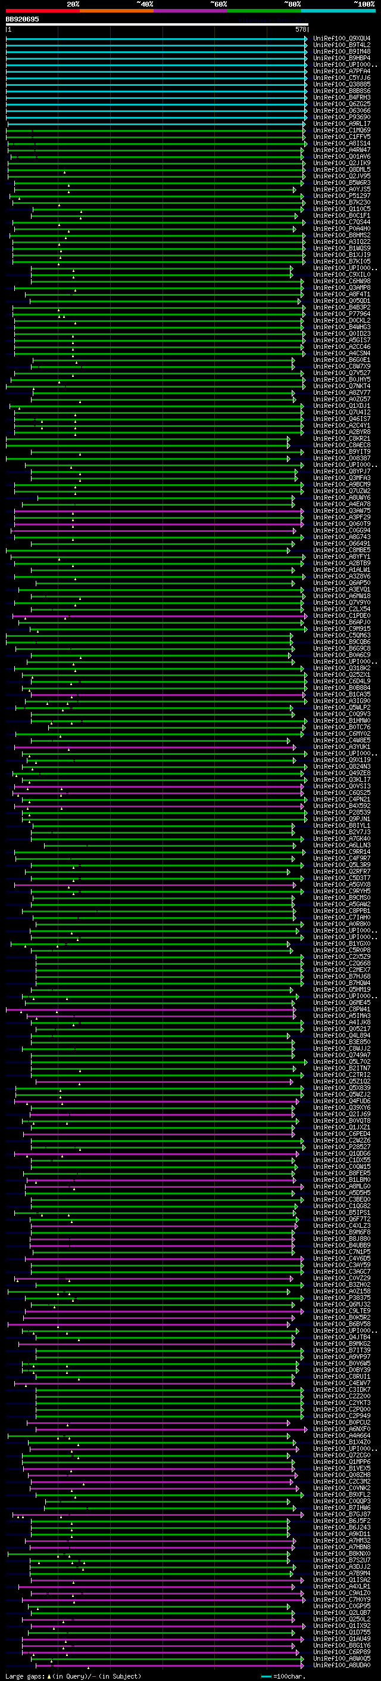This screenshot has width=381, height=1681.
Task: Select the UniRef100_B1XJI9 label
Action: tap(341, 255)
